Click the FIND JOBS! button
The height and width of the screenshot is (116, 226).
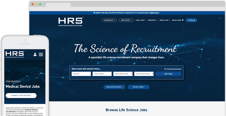click(168, 74)
